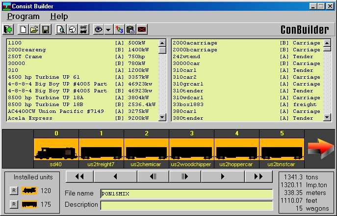The height and width of the screenshot is (216, 337).
Task: Click the locomotive toolbar icon
Action: 83,29
